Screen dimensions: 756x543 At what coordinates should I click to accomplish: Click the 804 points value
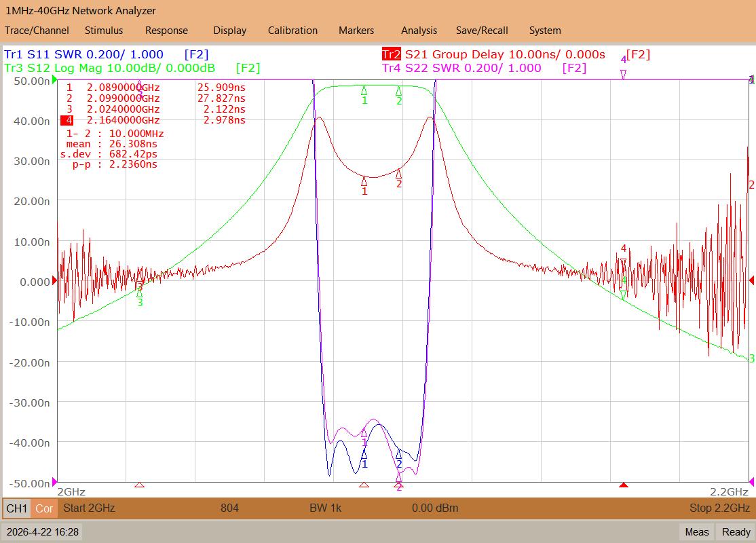click(229, 508)
